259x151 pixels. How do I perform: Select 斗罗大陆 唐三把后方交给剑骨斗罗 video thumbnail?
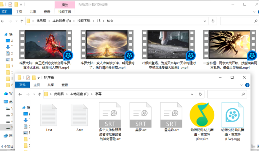click(46, 44)
